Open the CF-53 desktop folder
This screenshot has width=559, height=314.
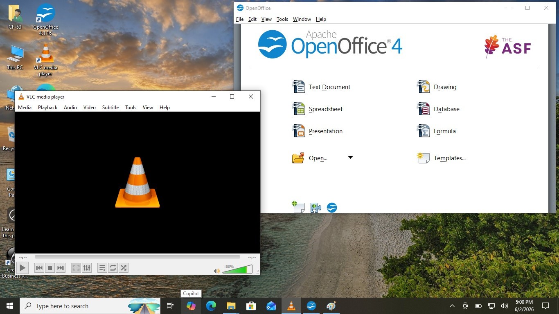point(15,17)
